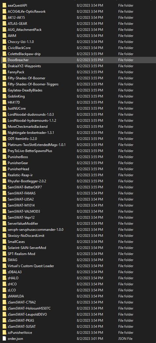Select the SPT-Realism-Mod folder name
The height and width of the screenshot is (343, 156).
21,254
